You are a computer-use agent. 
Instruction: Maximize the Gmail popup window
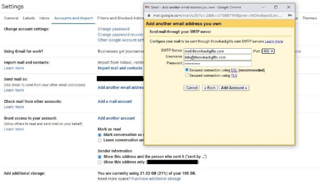pos(276,7)
